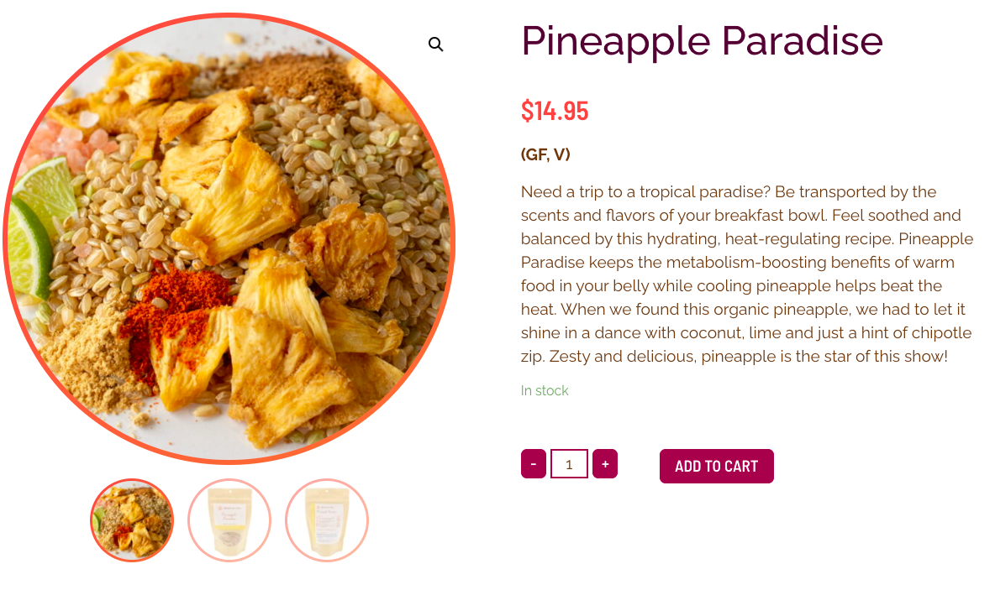Decrease quantity with the minus button
The image size is (995, 590).
(x=534, y=464)
